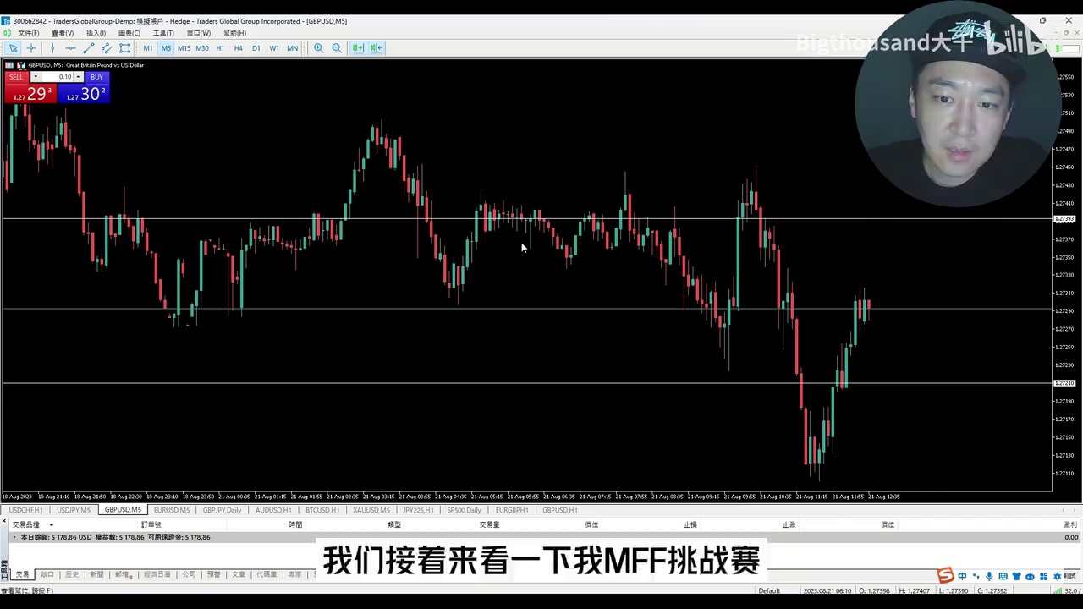Switch timeframe to D1
Image resolution: width=1083 pixels, height=609 pixels.
(256, 48)
